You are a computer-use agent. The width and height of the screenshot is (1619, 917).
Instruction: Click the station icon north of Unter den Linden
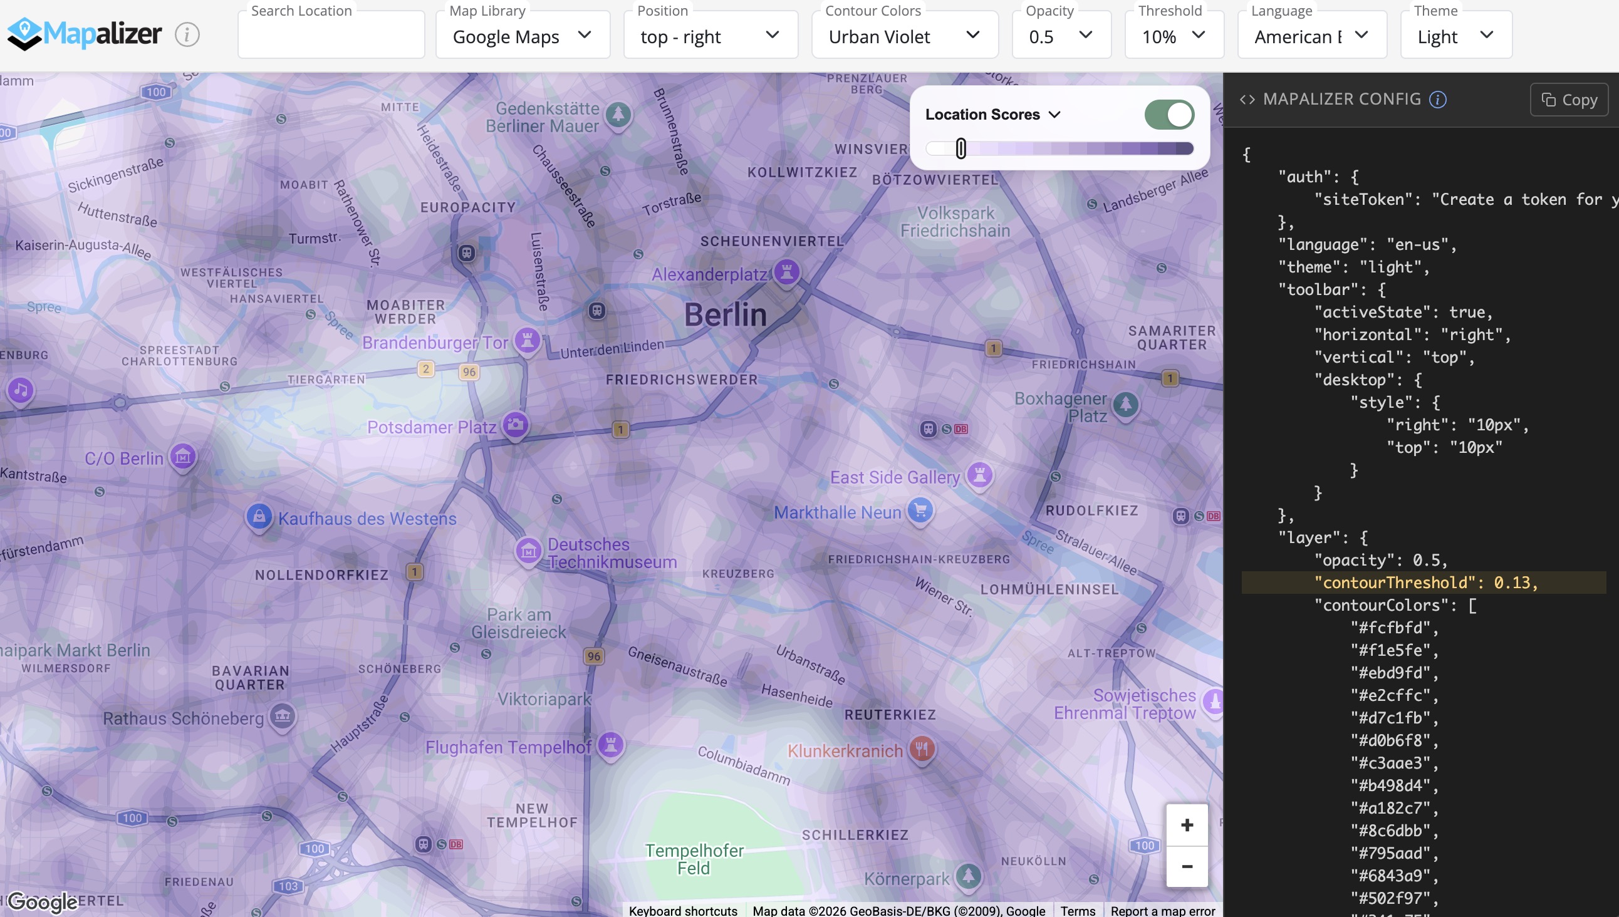coord(597,311)
